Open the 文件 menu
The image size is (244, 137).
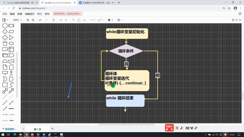[5, 14]
